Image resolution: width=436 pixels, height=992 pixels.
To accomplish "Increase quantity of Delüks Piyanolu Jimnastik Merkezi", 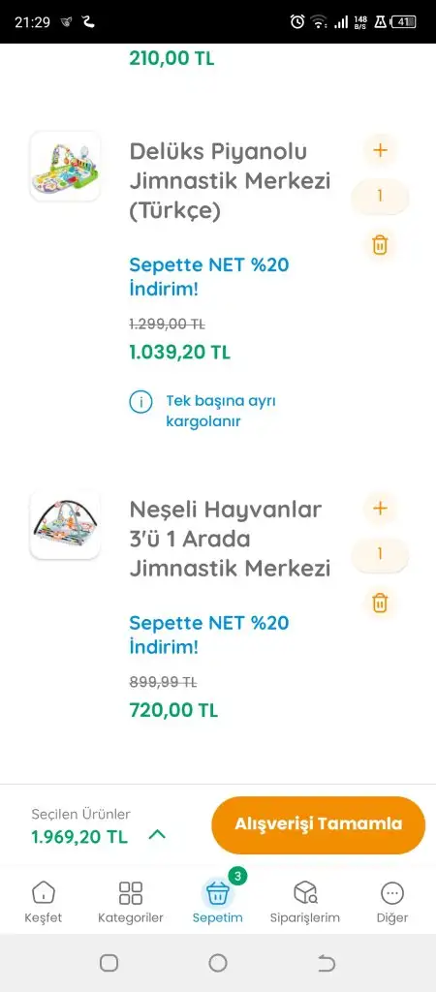I will click(x=380, y=150).
